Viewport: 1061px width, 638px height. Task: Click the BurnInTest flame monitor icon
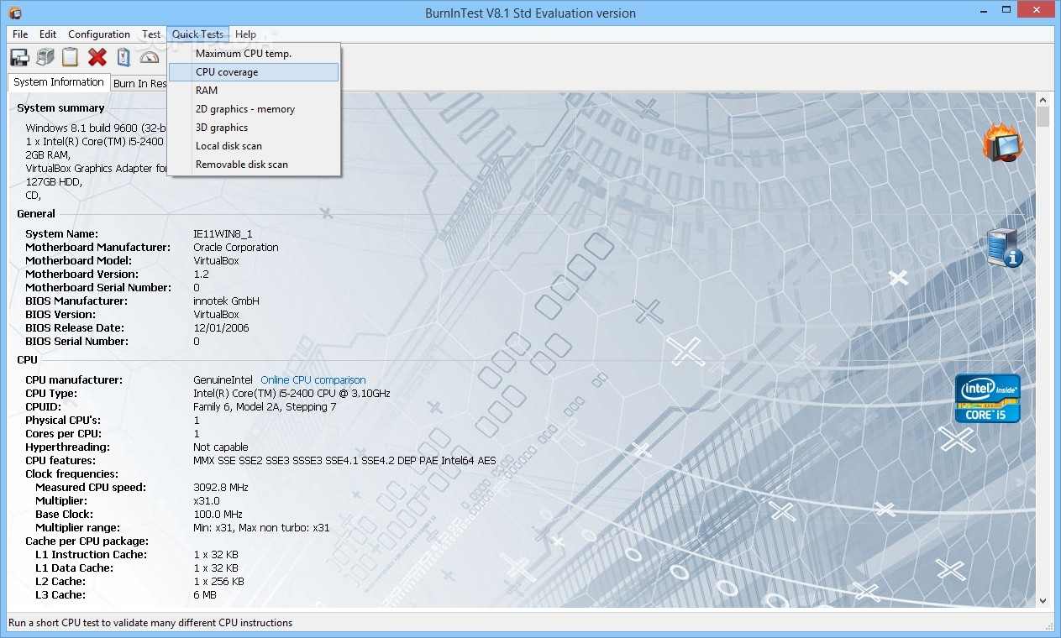click(x=1003, y=144)
